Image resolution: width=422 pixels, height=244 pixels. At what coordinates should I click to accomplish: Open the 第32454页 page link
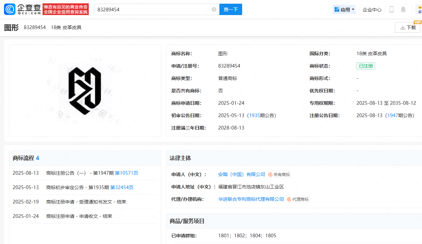coord(122,187)
